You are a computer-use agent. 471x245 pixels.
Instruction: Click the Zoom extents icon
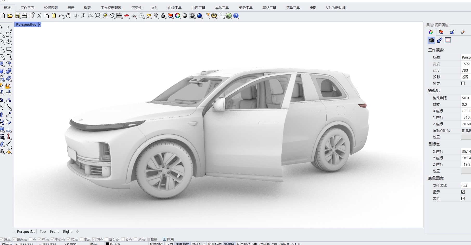pyautogui.click(x=98, y=16)
